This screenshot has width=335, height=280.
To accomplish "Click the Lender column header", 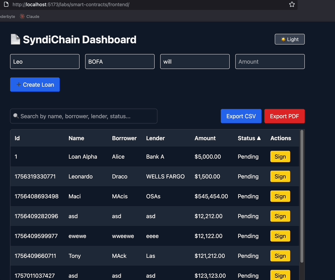I will 155,138.
